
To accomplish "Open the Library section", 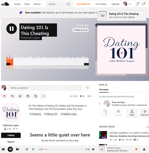I will pos(37,4).
